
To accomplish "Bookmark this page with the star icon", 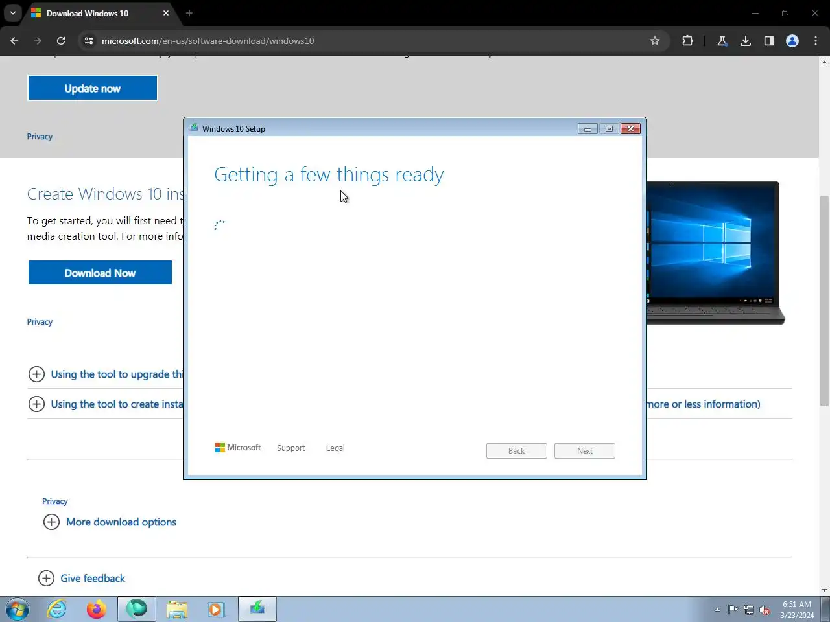I will [x=655, y=41].
